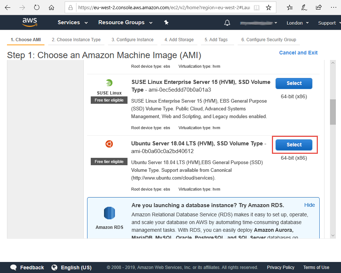
Task: Click the scrollbar up arrow
Action: coord(333,63)
